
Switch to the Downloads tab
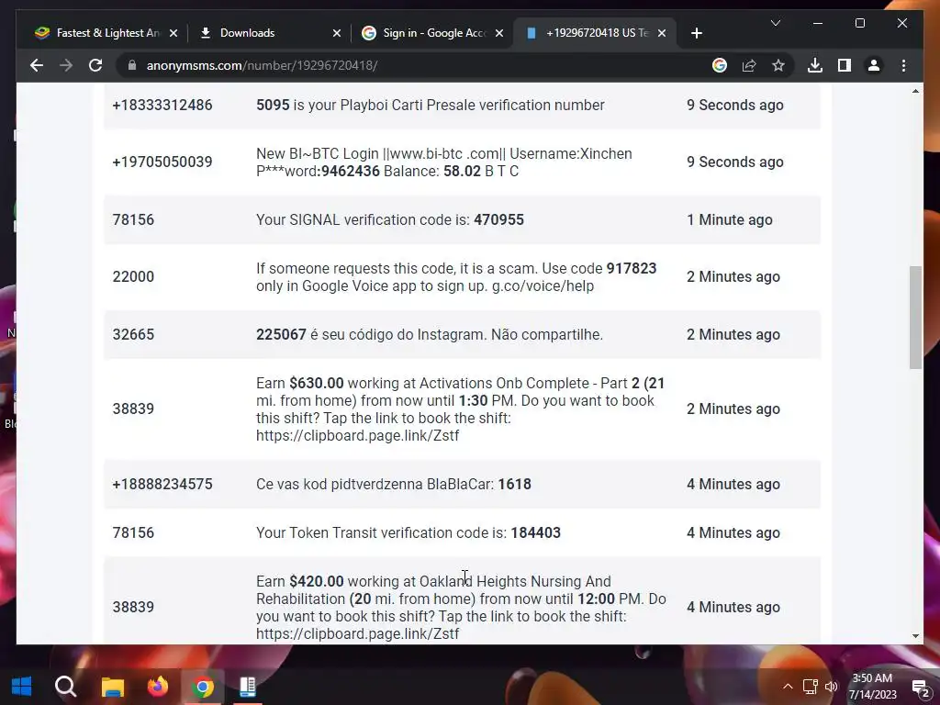270,33
